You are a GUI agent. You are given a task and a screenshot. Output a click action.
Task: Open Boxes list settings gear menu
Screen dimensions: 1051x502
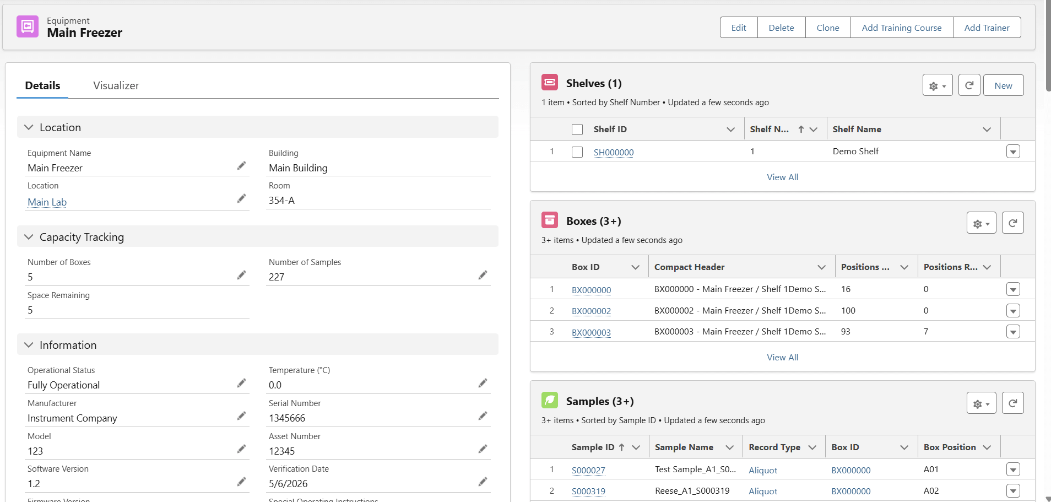[x=982, y=223]
